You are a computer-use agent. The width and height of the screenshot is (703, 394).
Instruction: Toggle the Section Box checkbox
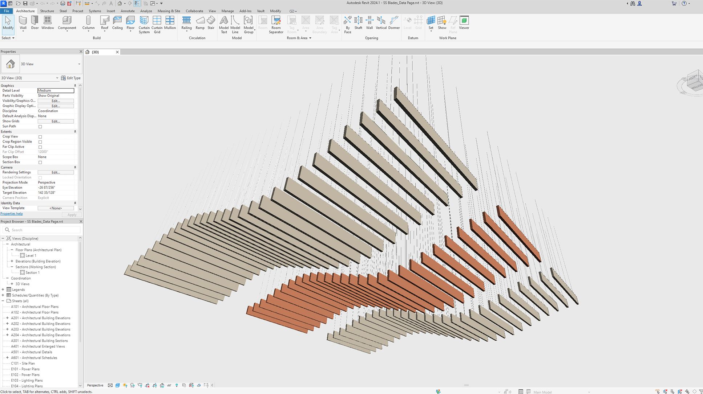click(x=40, y=162)
